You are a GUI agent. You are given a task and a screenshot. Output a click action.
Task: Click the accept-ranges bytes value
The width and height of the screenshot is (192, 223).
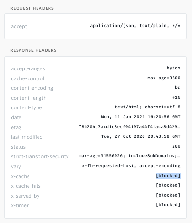click(173, 68)
